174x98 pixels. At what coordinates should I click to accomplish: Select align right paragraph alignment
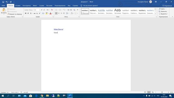(61, 13)
